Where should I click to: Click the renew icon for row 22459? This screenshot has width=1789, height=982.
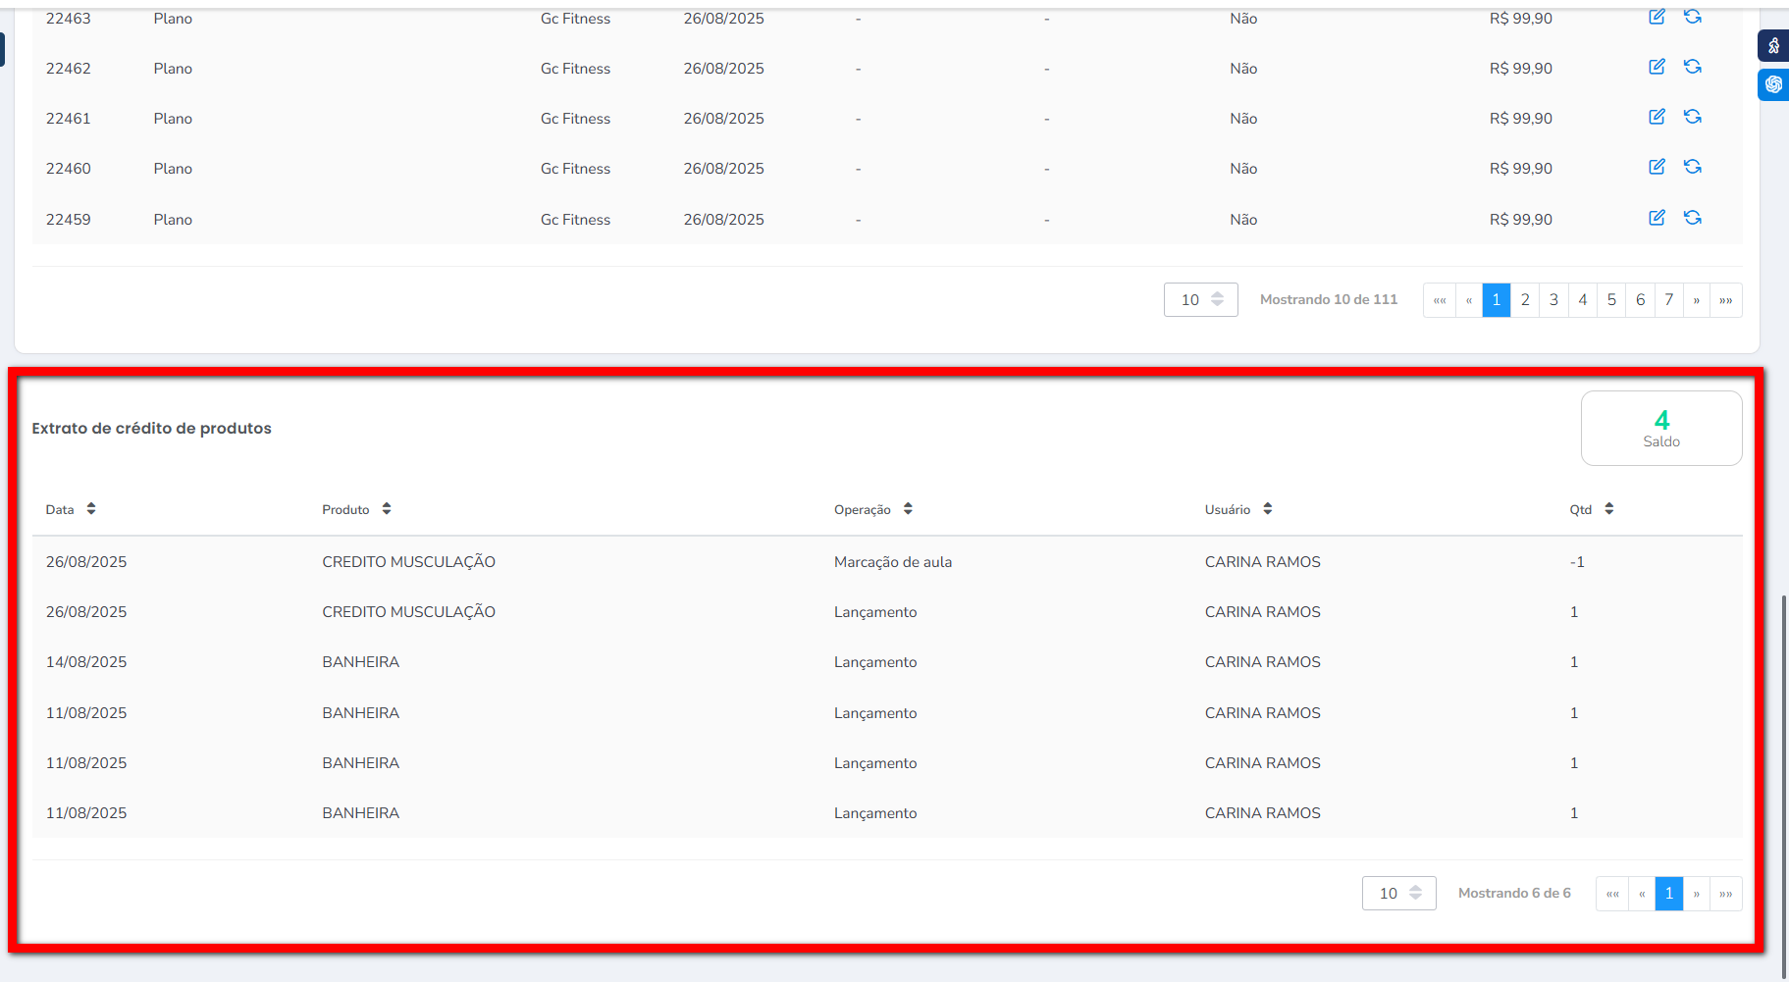(1693, 218)
